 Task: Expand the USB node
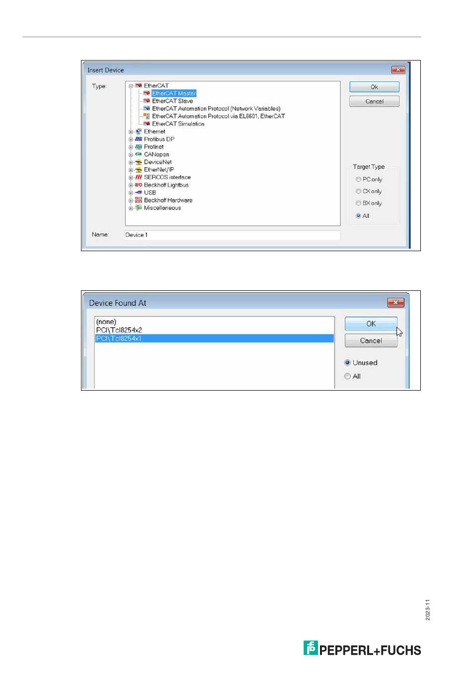[131, 193]
